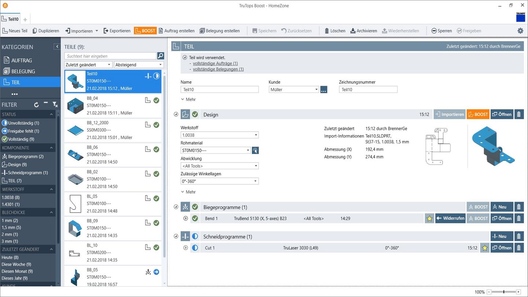Select the AUFTRAG category
The height and width of the screenshot is (297, 528).
[21, 60]
